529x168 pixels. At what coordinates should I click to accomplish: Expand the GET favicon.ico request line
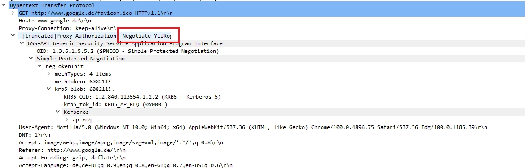tap(13, 13)
